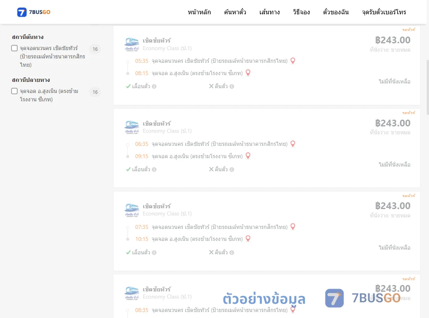Show info icon beside เลื่อนตั๋ว in 06:35 trip

(154, 170)
